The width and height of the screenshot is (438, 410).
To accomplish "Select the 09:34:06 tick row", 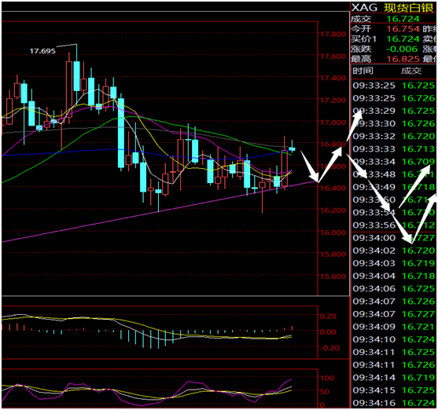I will point(394,288).
